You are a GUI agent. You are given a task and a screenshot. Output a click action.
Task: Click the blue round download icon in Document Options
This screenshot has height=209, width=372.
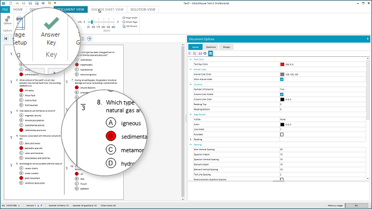(x=205, y=54)
